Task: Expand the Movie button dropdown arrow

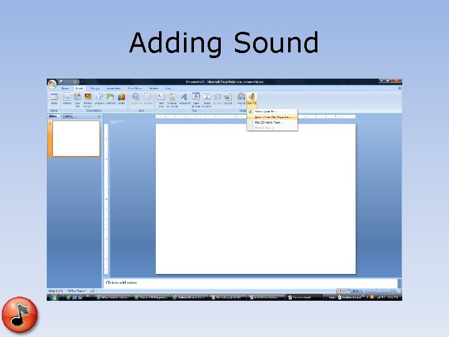Action: [x=241, y=106]
